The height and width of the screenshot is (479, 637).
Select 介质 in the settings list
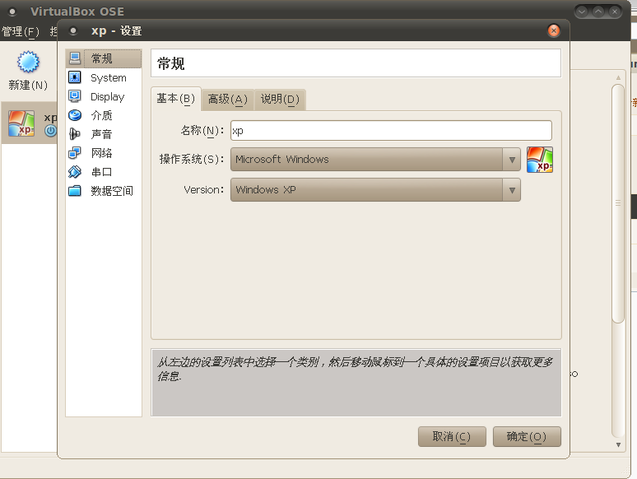pos(104,115)
